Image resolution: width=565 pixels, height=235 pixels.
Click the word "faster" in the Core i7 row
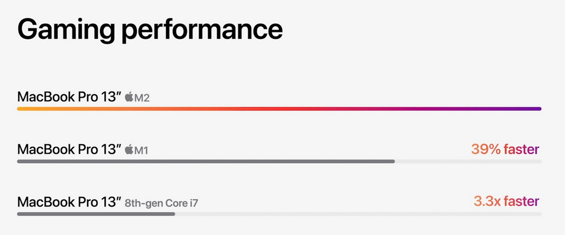click(522, 201)
